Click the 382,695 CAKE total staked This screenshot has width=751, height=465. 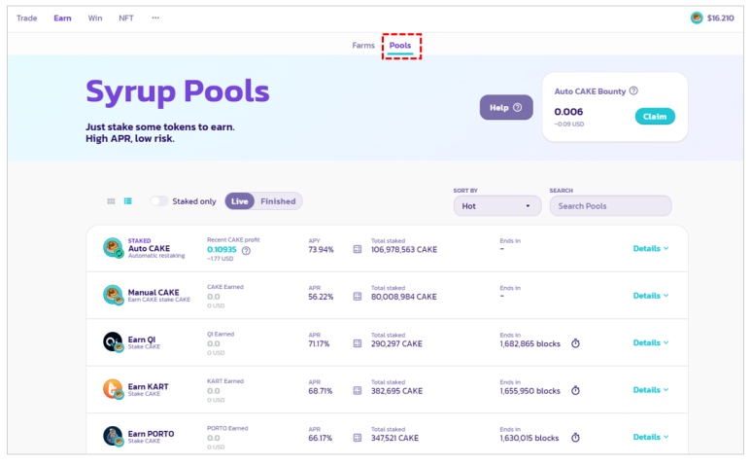pyautogui.click(x=396, y=391)
